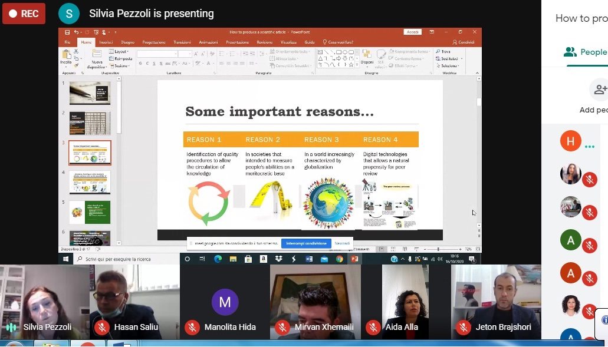This screenshot has width=608, height=347.
Task: Switch to the Animazioni ribbon tab
Action: pyautogui.click(x=208, y=42)
